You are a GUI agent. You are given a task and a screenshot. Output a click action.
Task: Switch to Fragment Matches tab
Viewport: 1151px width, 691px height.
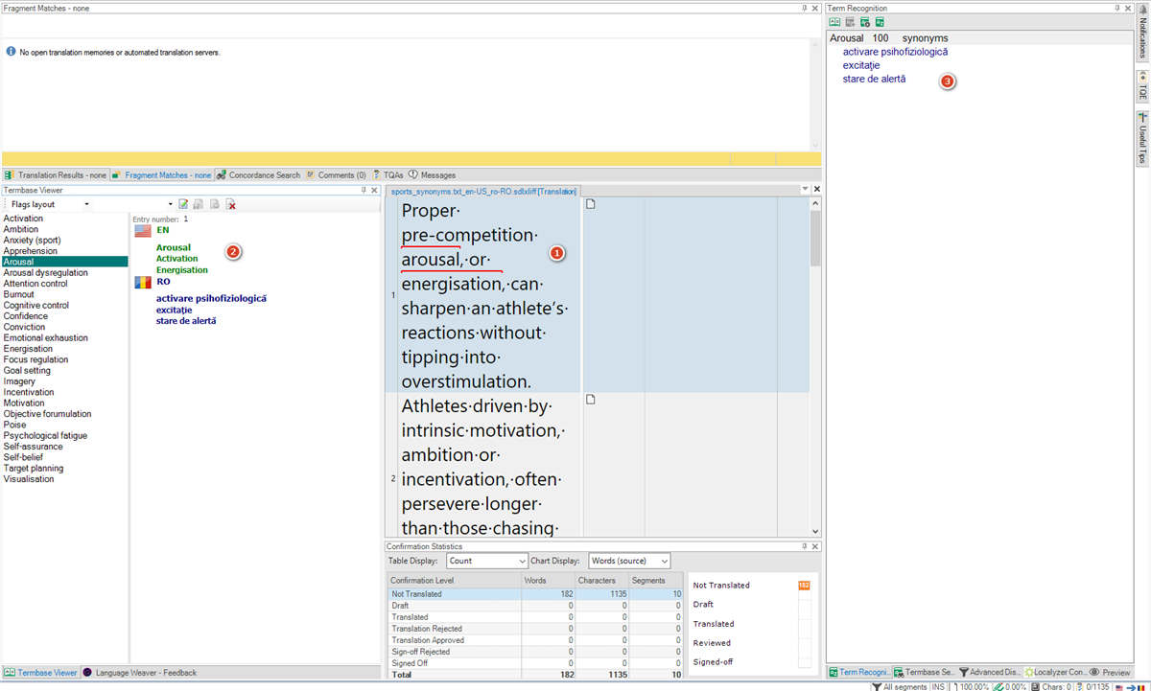(162, 175)
